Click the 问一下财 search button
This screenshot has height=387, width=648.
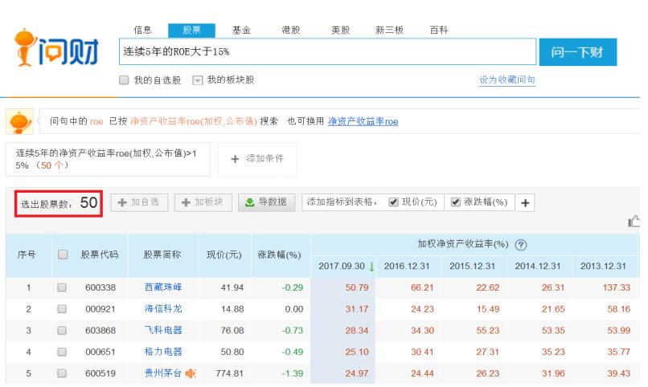pos(578,52)
